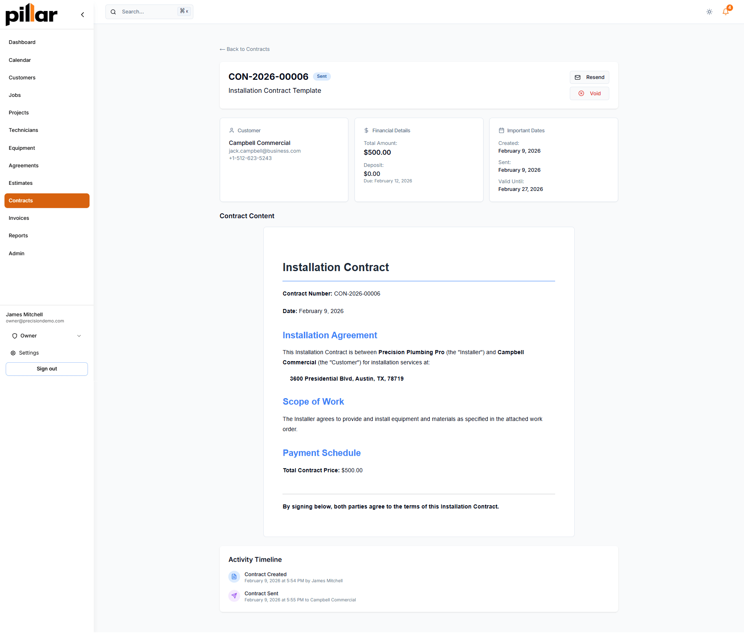744x633 pixels.
Task: Go back to Contracts list
Action: pos(245,49)
